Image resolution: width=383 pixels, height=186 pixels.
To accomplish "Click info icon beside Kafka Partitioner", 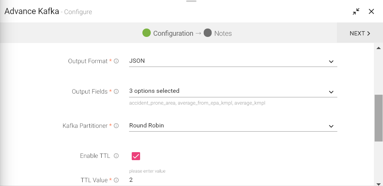I will tap(116, 126).
